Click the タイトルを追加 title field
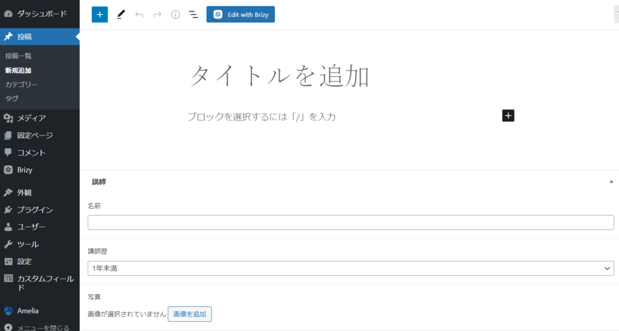Screen dimensions: 619x331 pyautogui.click(x=279, y=77)
